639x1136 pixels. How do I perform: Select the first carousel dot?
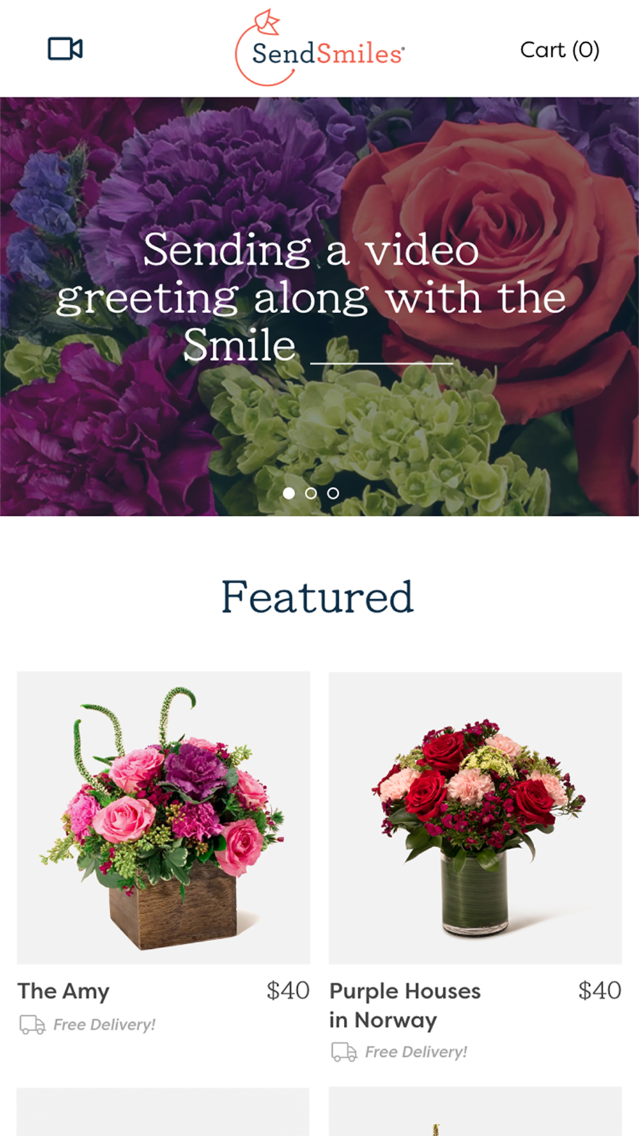[x=289, y=493]
